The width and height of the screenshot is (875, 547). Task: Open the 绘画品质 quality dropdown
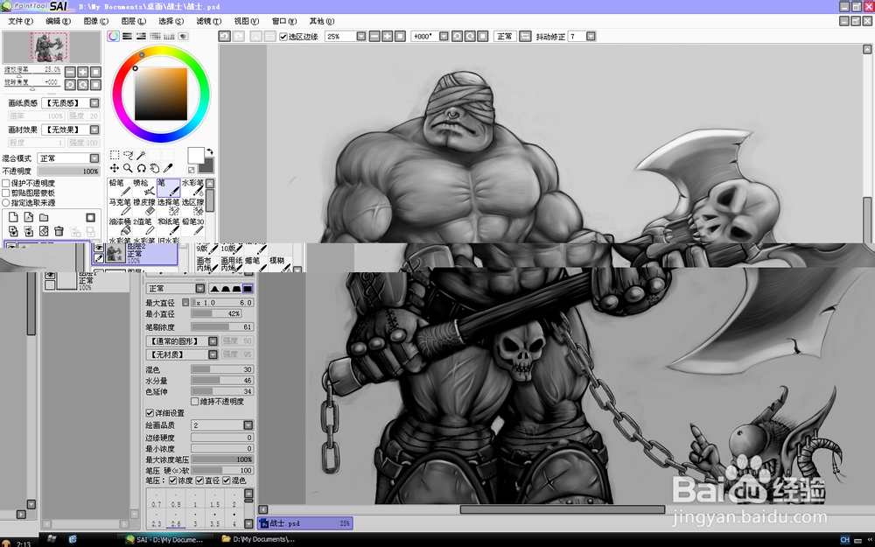pos(248,425)
